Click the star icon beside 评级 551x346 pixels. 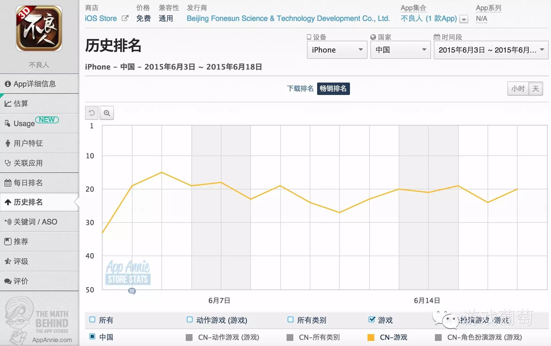tap(8, 261)
